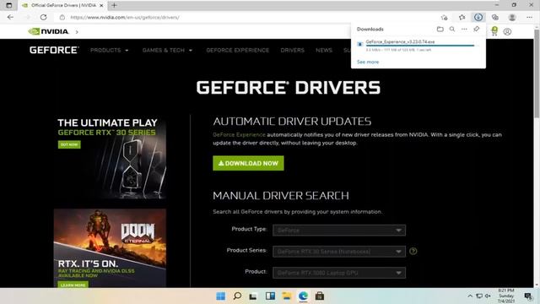Open the RTX 30 Series promo image

[111, 158]
